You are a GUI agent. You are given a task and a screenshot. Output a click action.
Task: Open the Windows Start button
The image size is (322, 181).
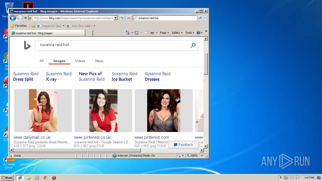pos(7,178)
